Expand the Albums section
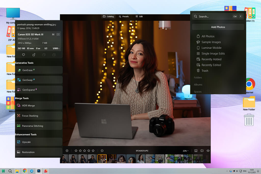 (x=198, y=85)
